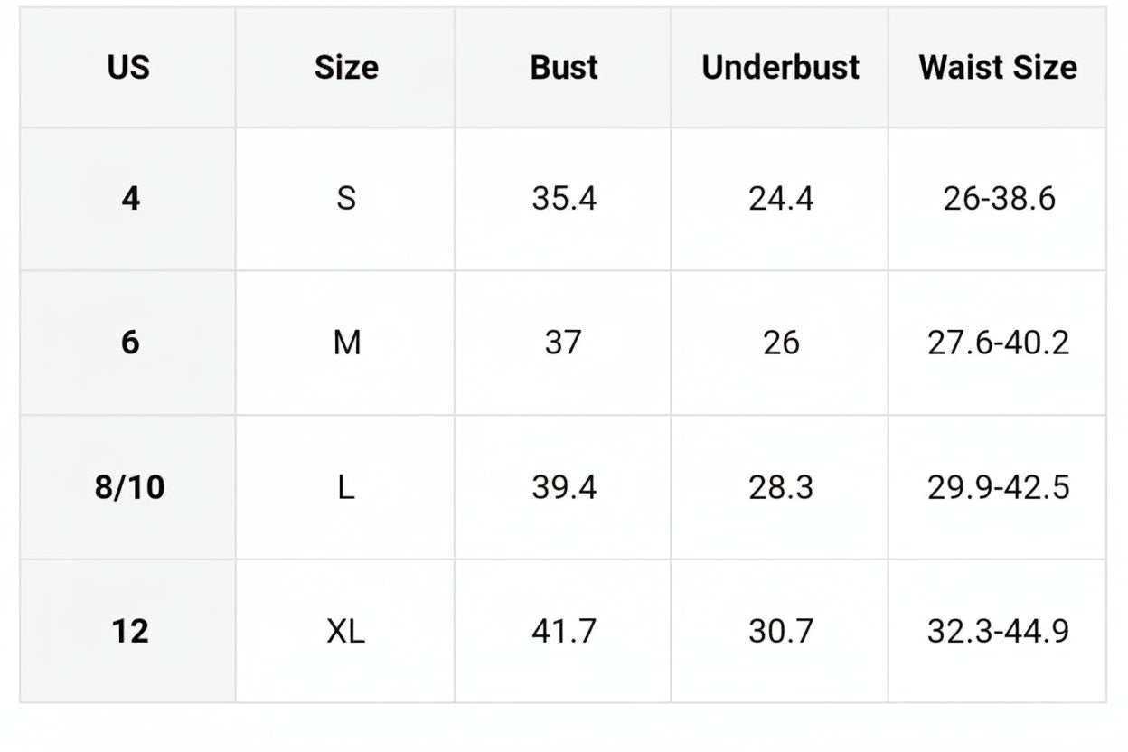This screenshot has width=1128, height=752.
Task: Click the Bust column header
Action: [x=564, y=68]
